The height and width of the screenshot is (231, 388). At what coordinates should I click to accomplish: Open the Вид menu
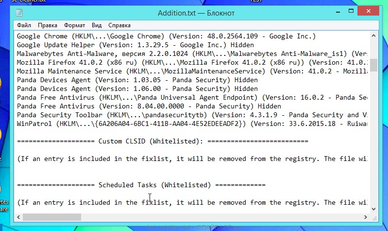click(x=97, y=25)
